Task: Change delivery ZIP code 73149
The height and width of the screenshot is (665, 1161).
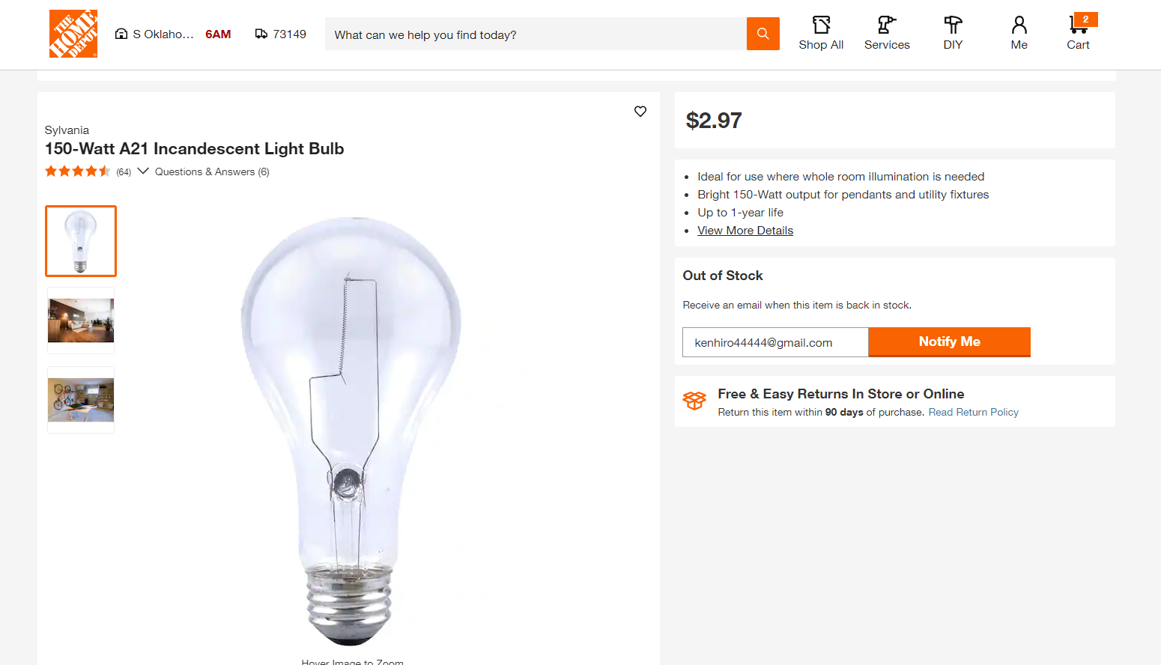Action: click(x=281, y=34)
